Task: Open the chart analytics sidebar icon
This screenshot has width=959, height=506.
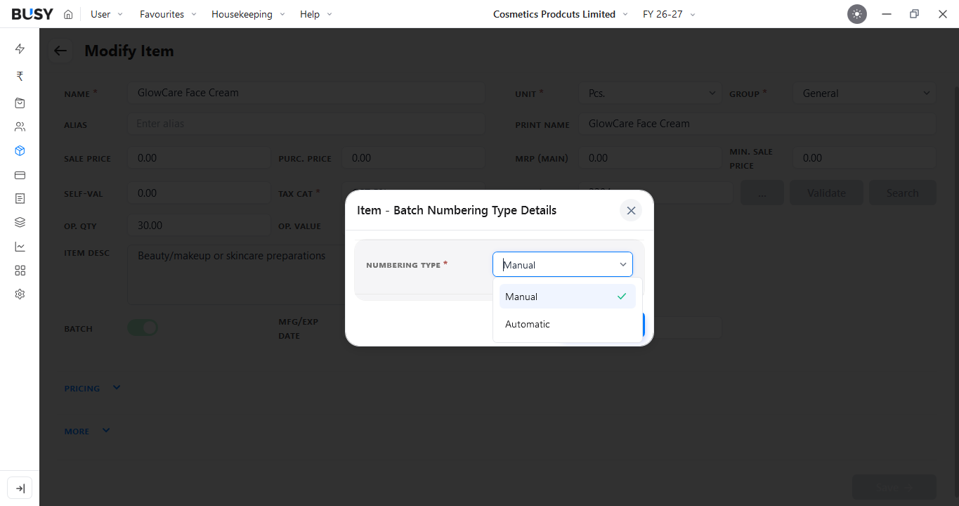Action: tap(20, 247)
